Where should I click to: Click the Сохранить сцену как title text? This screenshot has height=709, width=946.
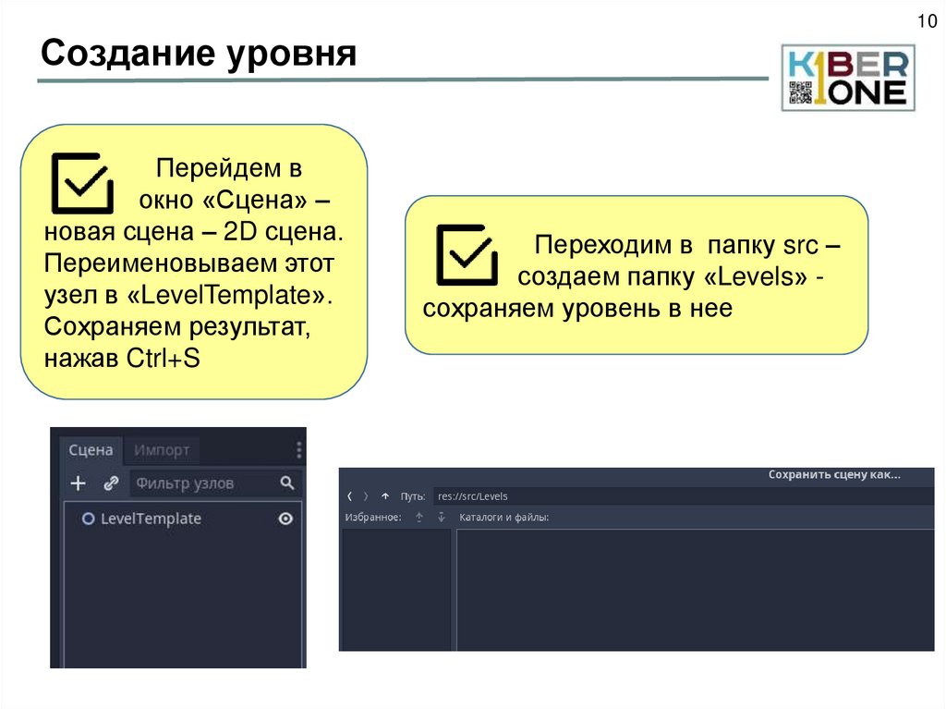(836, 474)
